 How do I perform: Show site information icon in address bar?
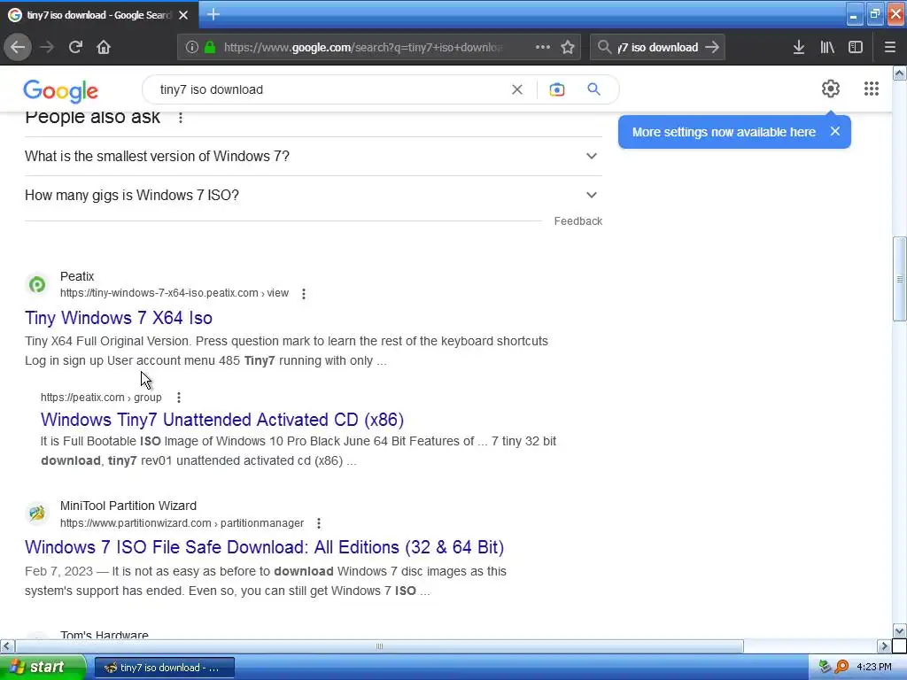[x=192, y=47]
